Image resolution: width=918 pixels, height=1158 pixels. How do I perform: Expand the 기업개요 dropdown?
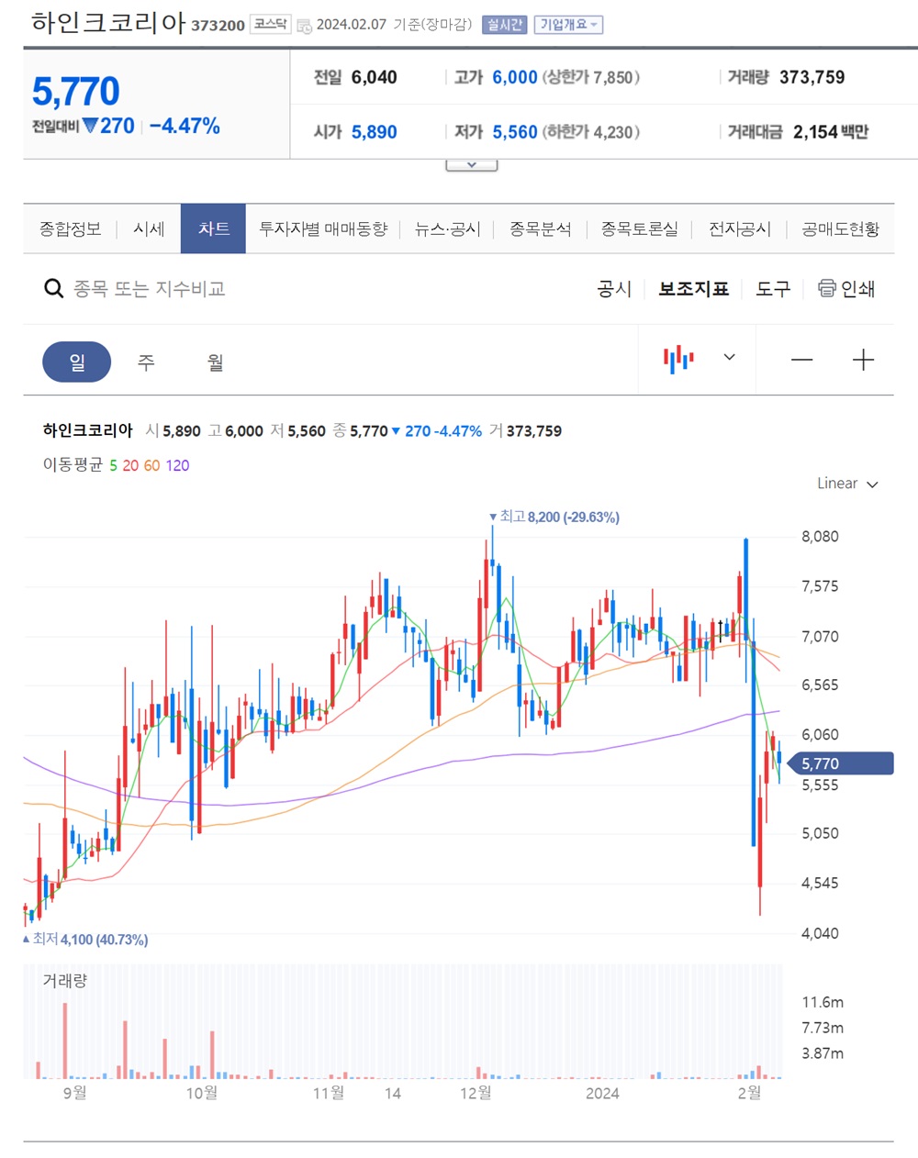pos(568,25)
